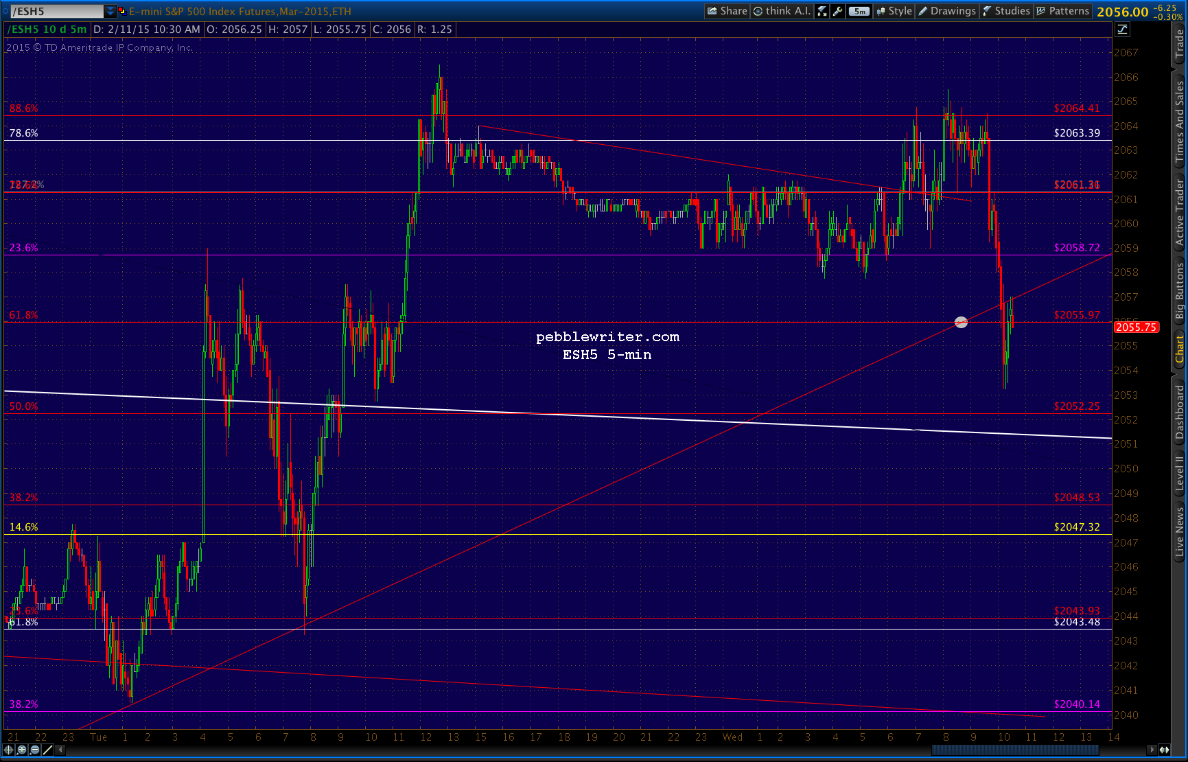Click the circle clipboard link indicator

pos(5,11)
